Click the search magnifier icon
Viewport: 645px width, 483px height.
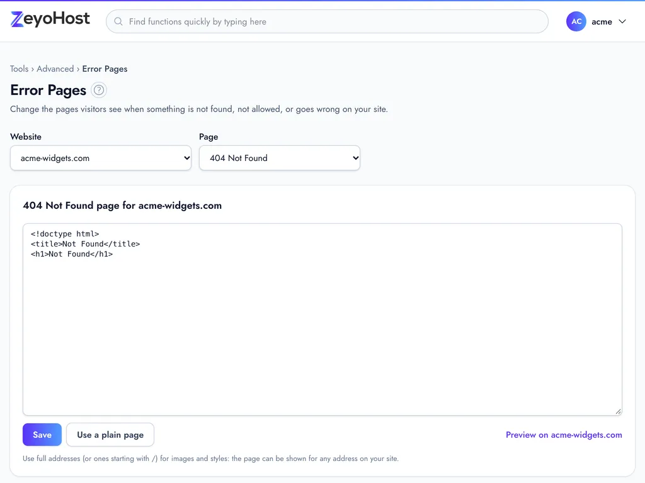point(118,21)
